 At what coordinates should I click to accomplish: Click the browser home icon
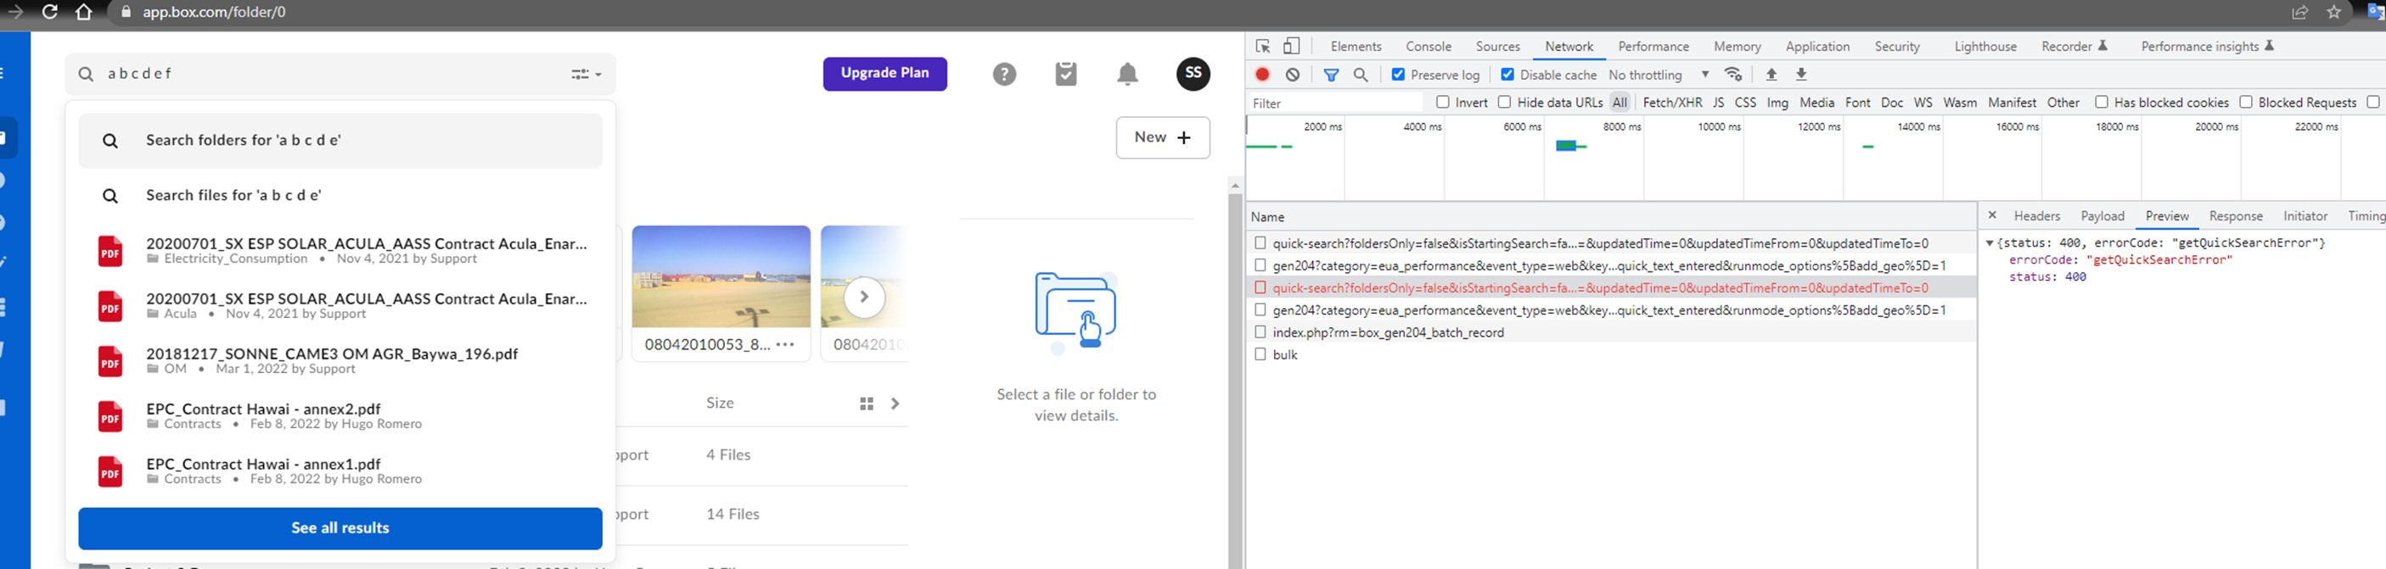click(x=83, y=12)
